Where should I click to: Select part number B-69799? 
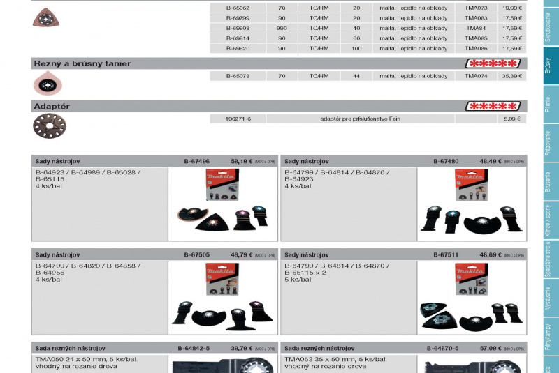tap(238, 18)
